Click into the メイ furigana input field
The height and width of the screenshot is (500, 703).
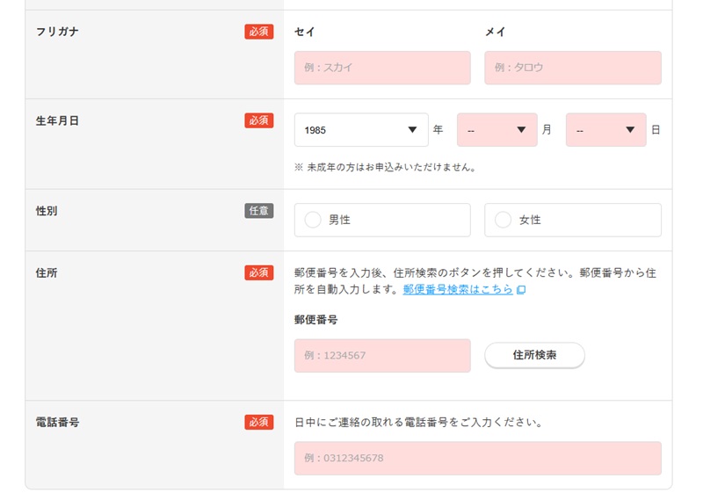coord(572,68)
